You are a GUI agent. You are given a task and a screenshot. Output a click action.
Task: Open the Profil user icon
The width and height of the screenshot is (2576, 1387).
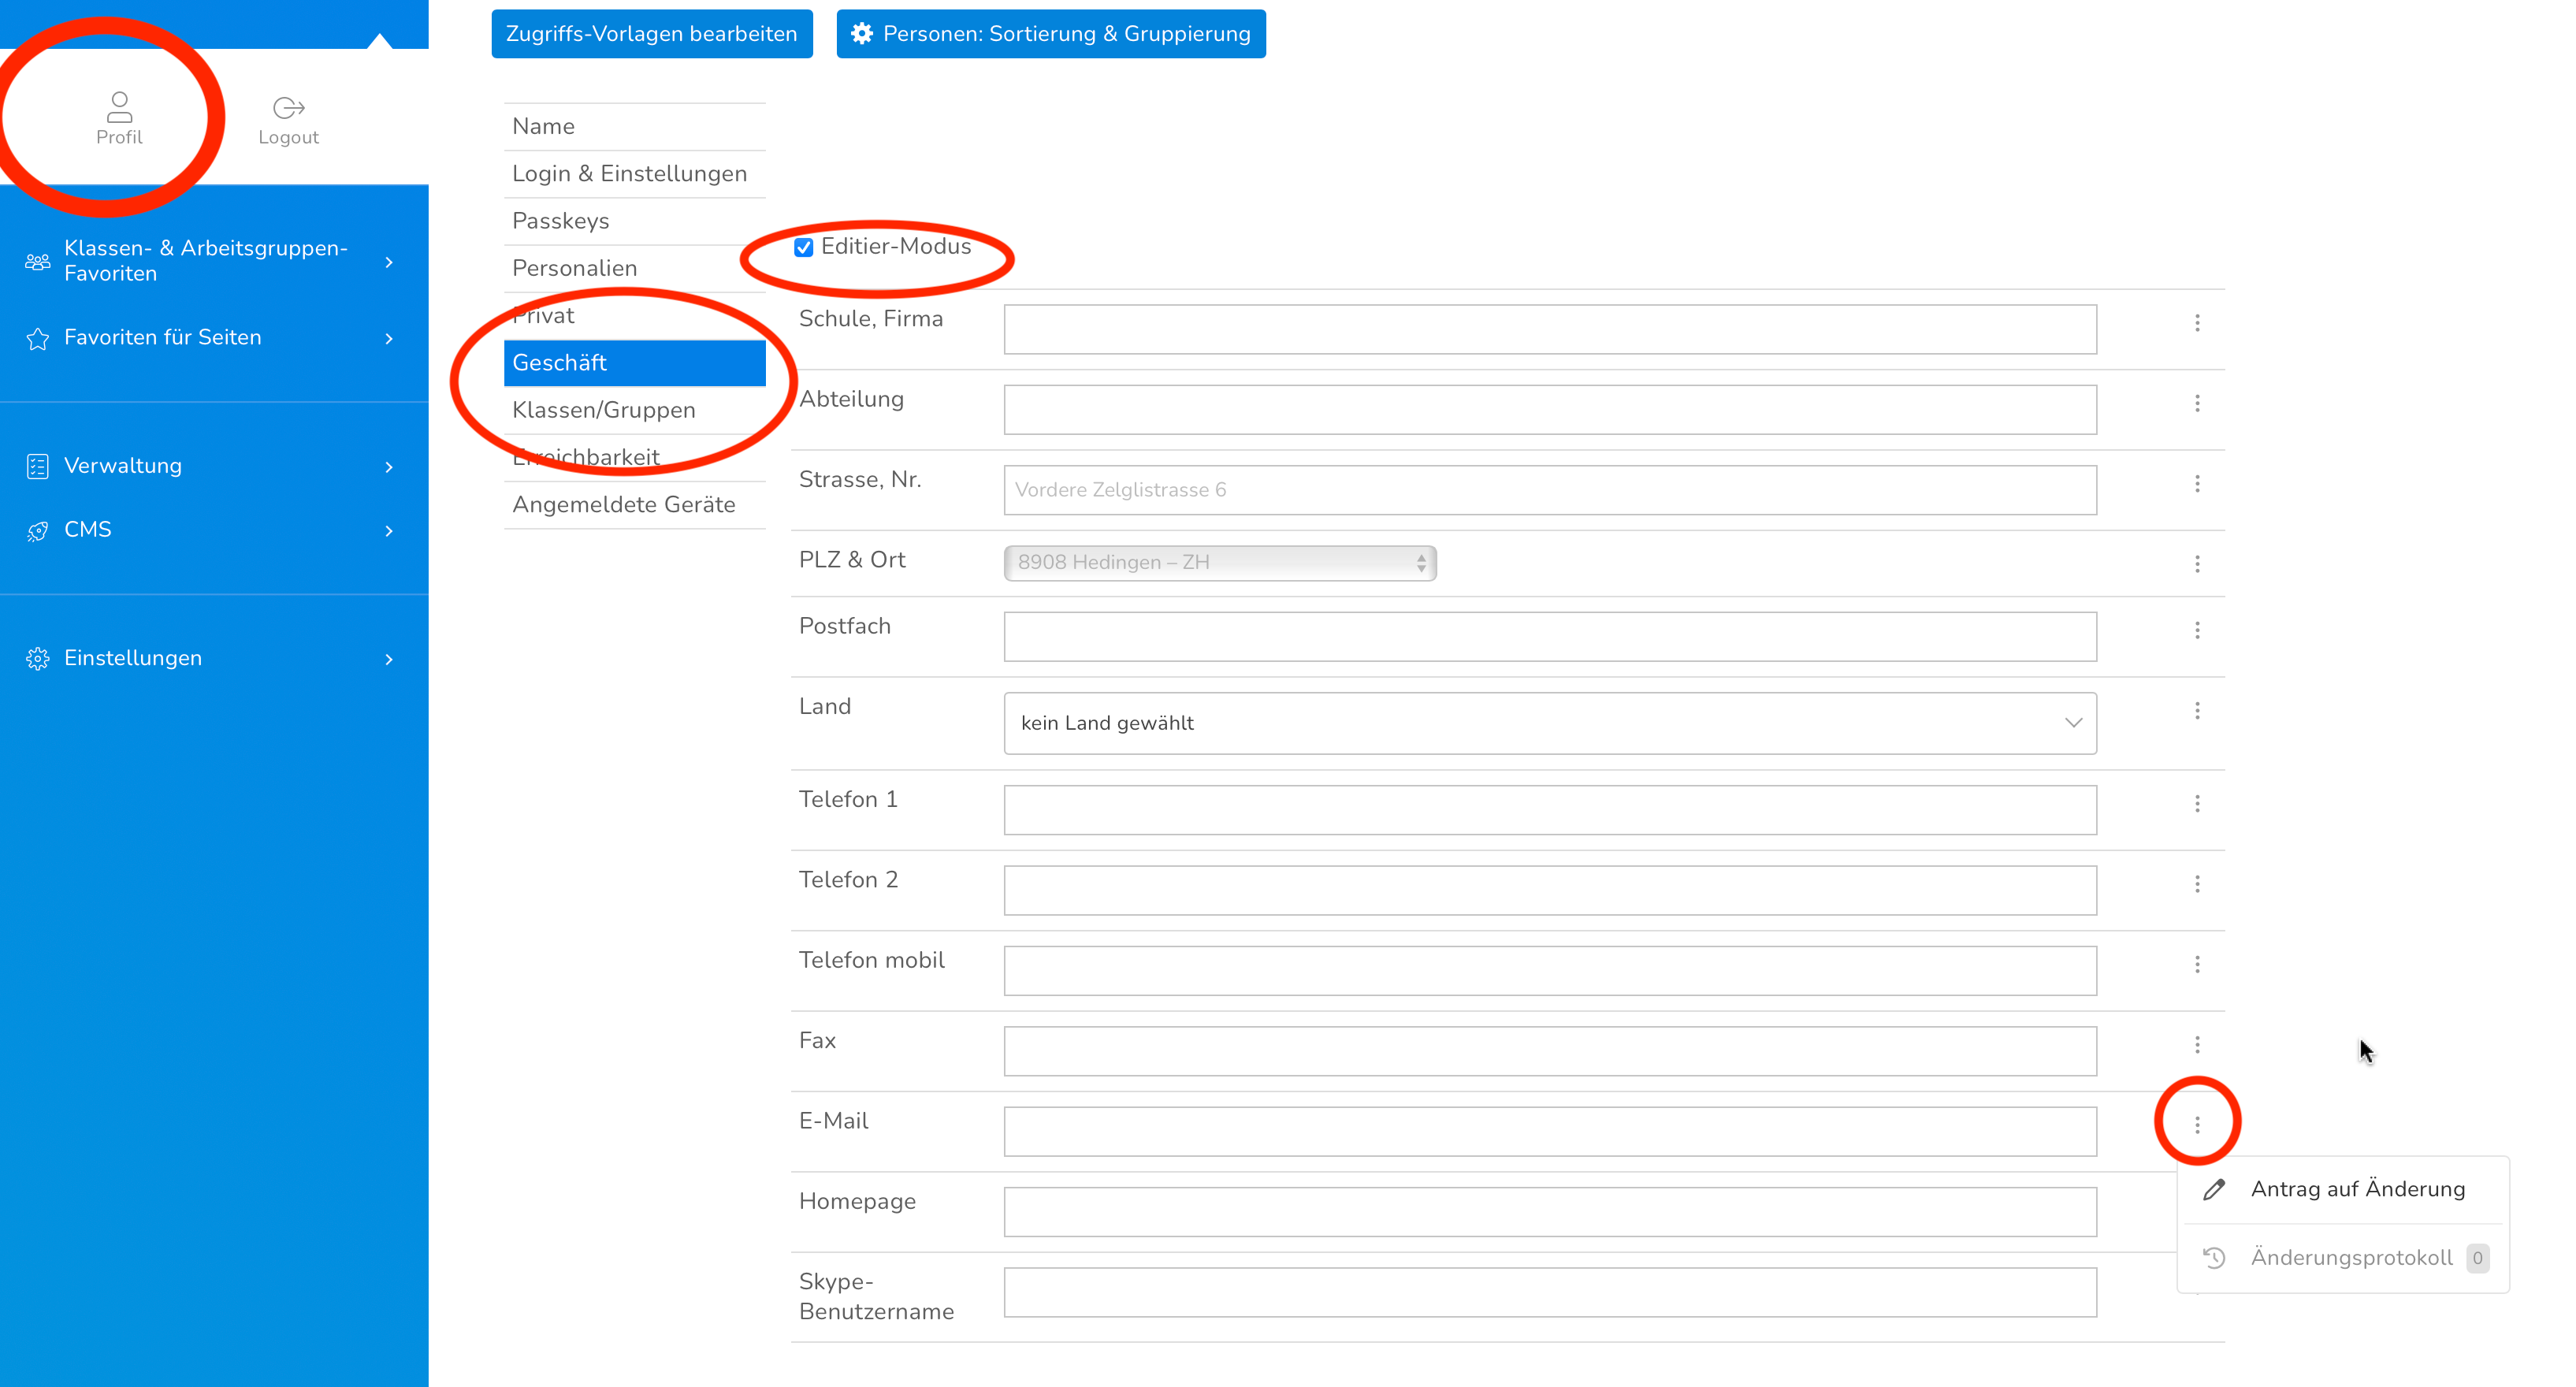(119, 106)
